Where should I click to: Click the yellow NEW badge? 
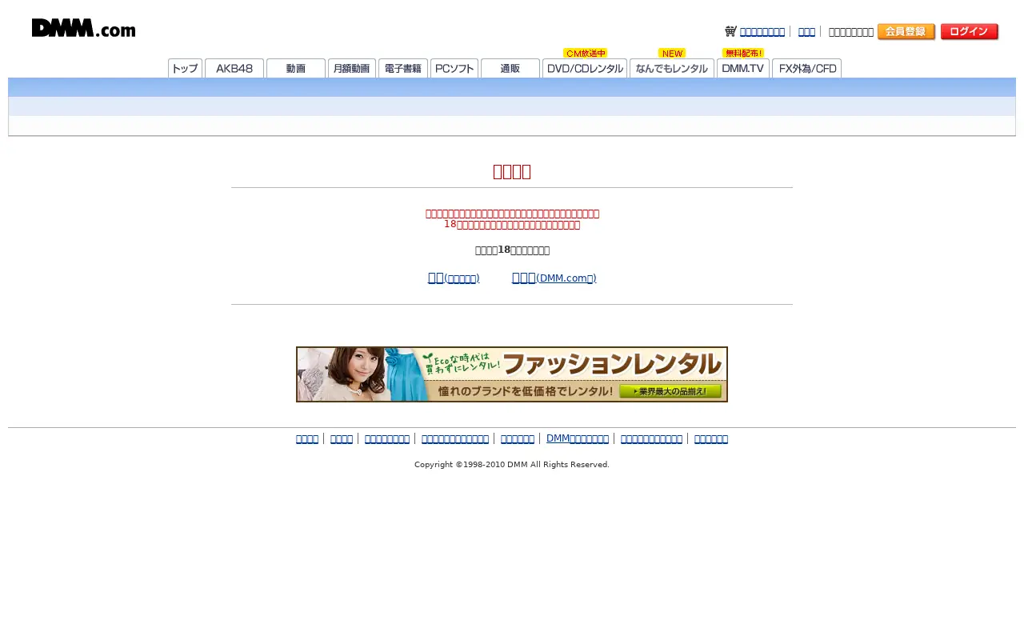click(x=672, y=53)
